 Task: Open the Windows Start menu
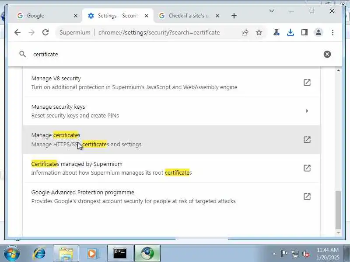pyautogui.click(x=12, y=253)
